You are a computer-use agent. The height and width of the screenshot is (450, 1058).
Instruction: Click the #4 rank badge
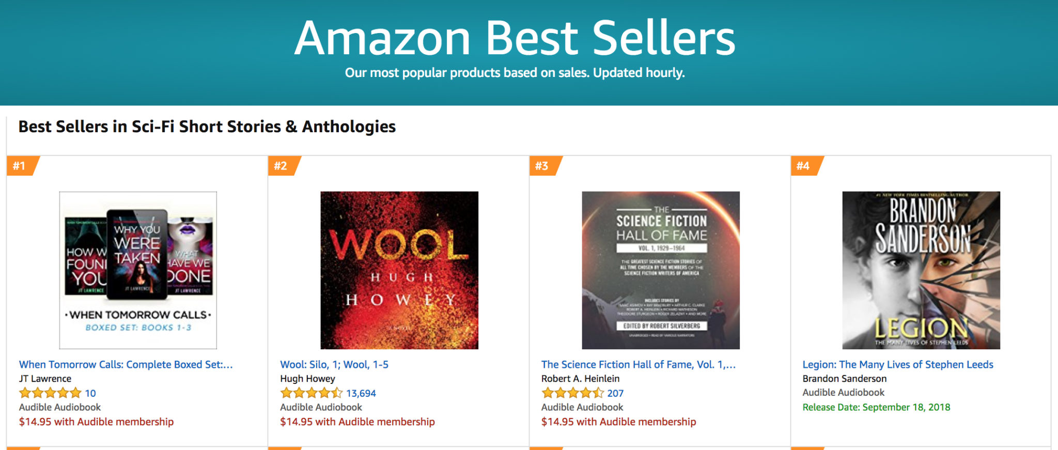pos(806,166)
